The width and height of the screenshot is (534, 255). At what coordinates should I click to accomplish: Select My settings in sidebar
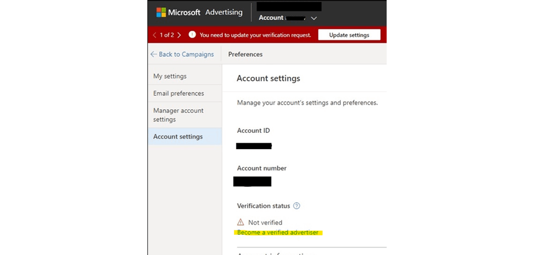[x=184, y=76]
